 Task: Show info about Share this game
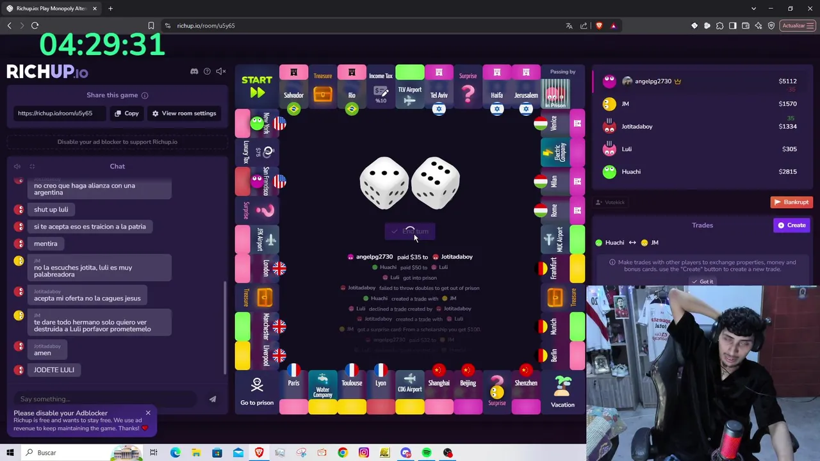click(x=145, y=95)
